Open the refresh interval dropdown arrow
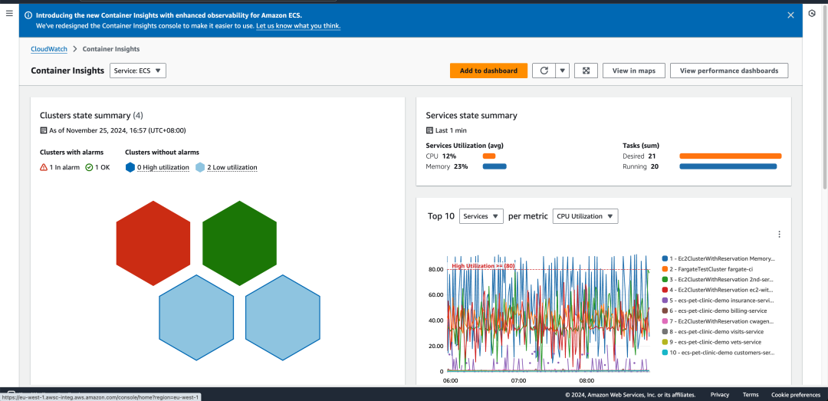 coord(563,71)
